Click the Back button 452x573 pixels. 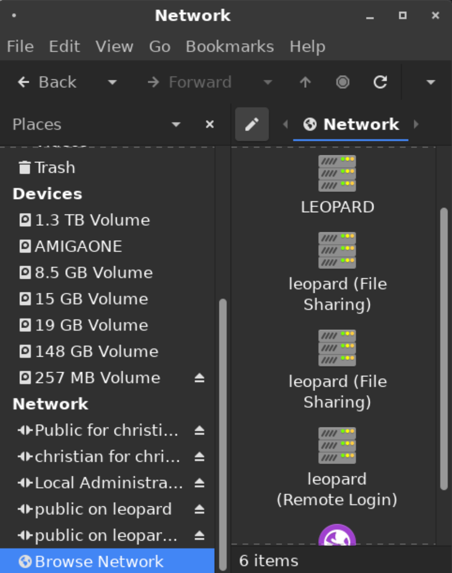47,82
